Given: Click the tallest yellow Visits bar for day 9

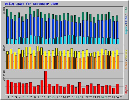Looking at the screenshot, I should [x=38, y=48].
